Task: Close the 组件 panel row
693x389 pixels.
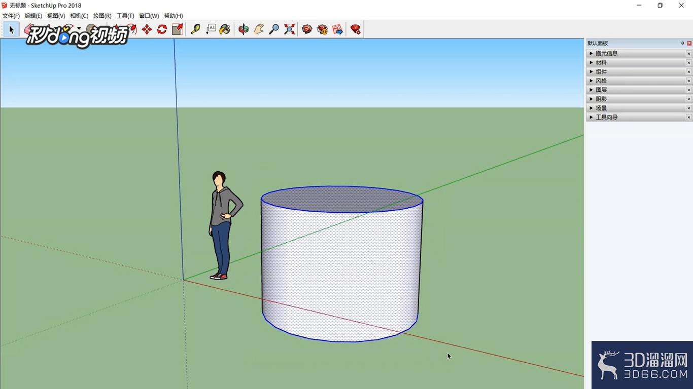Action: [x=689, y=71]
